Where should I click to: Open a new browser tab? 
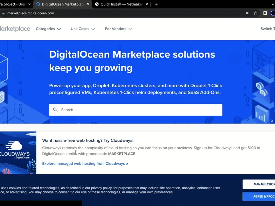(156, 4)
